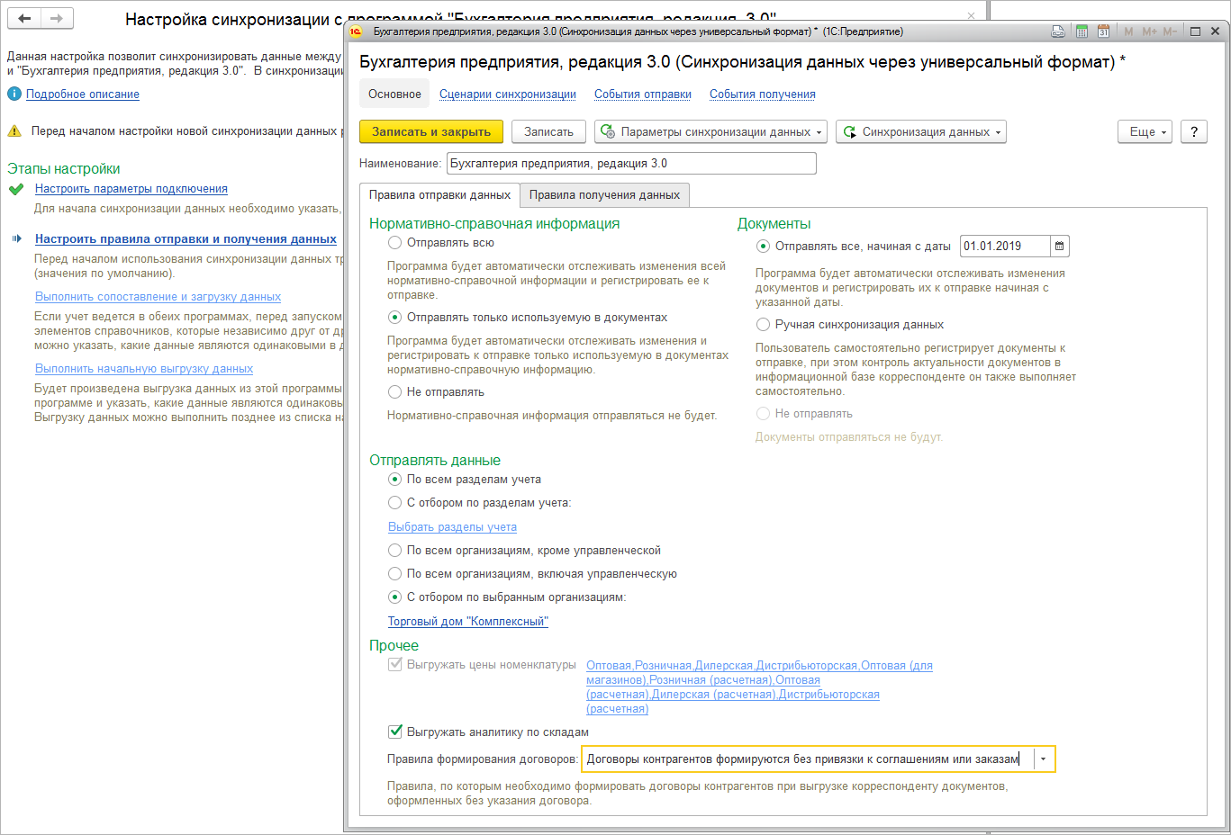This screenshot has width=1231, height=835.
Task: Click the forward arrow in the setup window
Action: tap(57, 18)
